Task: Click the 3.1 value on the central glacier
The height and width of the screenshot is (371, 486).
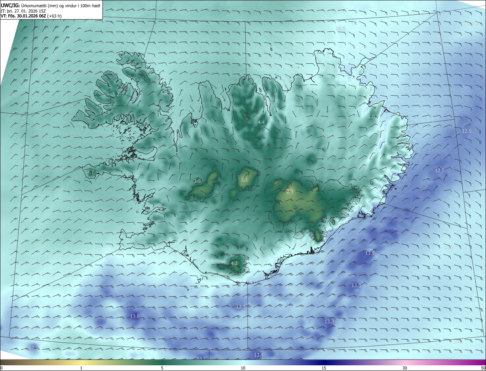Action: 245,179
